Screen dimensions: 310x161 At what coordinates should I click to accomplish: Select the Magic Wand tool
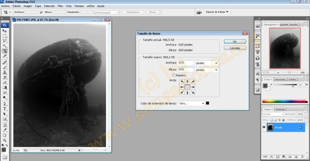pos(4,46)
